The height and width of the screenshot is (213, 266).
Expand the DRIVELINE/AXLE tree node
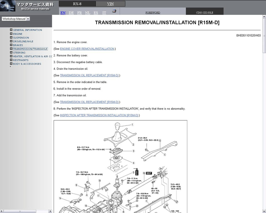[x=11, y=41]
